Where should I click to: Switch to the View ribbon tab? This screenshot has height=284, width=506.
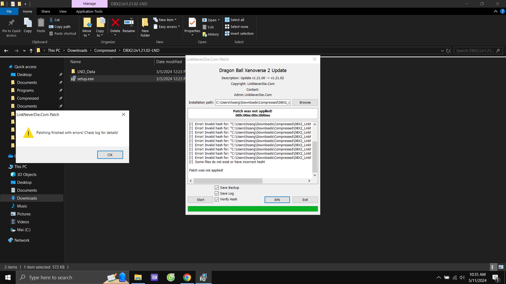click(63, 11)
